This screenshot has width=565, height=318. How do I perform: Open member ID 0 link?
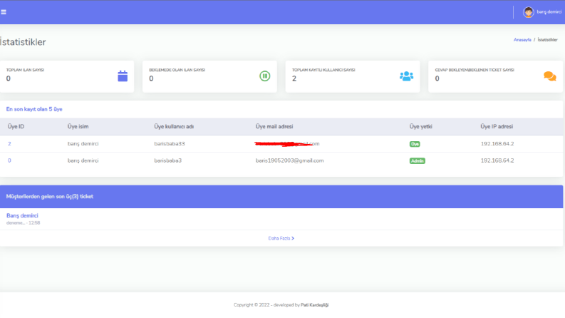coord(9,160)
